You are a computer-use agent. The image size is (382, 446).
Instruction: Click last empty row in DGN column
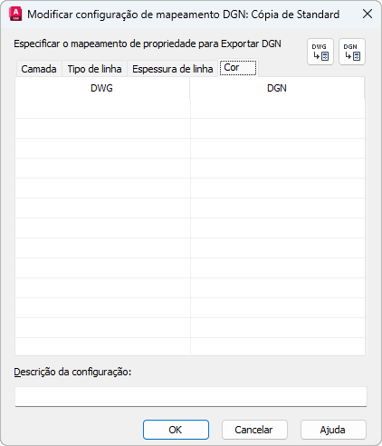(278, 346)
